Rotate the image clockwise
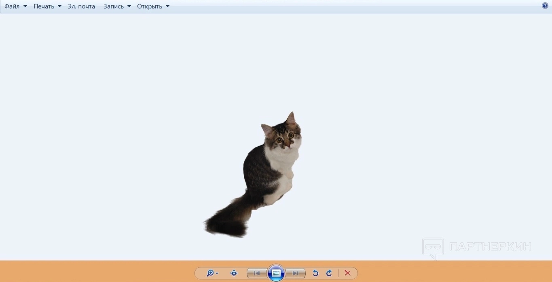The height and width of the screenshot is (282, 552). pyautogui.click(x=329, y=273)
